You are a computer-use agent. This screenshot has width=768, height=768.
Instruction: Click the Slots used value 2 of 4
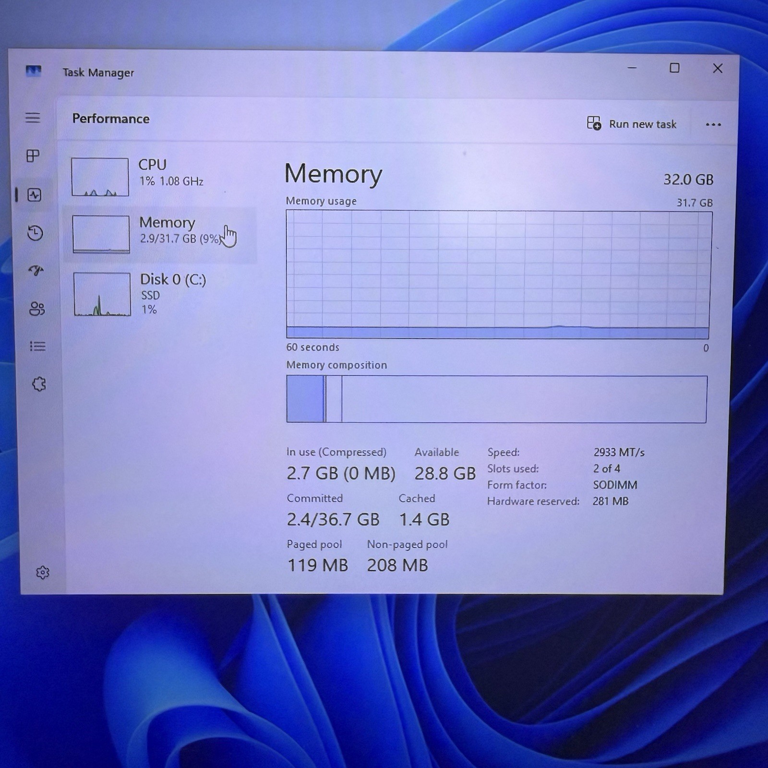tap(607, 468)
